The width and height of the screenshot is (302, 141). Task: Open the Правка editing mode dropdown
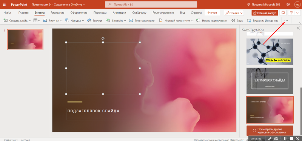pyautogui.click(x=234, y=13)
